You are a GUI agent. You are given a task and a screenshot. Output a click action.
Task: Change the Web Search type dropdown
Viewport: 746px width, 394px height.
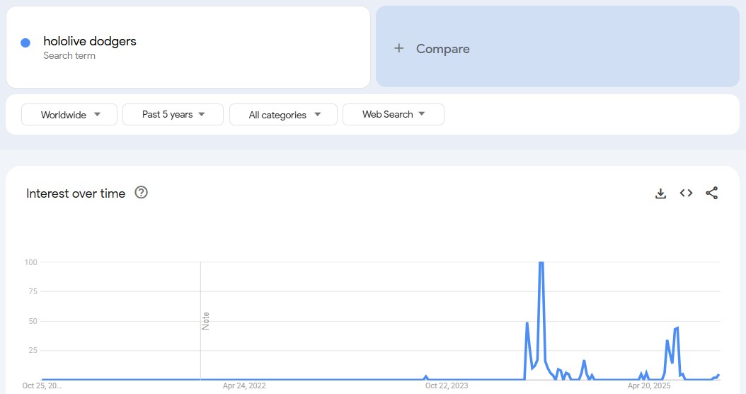point(394,114)
